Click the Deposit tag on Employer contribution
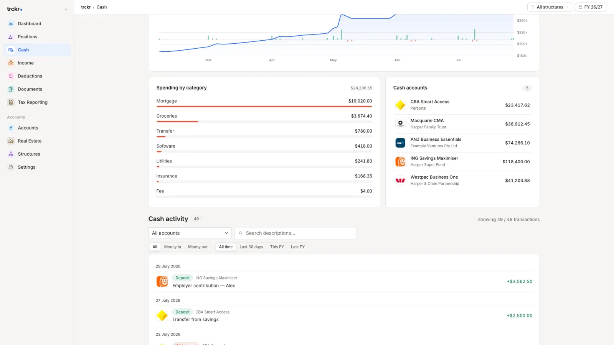614x345 pixels. [x=182, y=278]
